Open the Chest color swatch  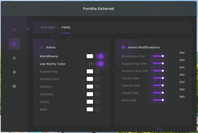tap(90, 102)
